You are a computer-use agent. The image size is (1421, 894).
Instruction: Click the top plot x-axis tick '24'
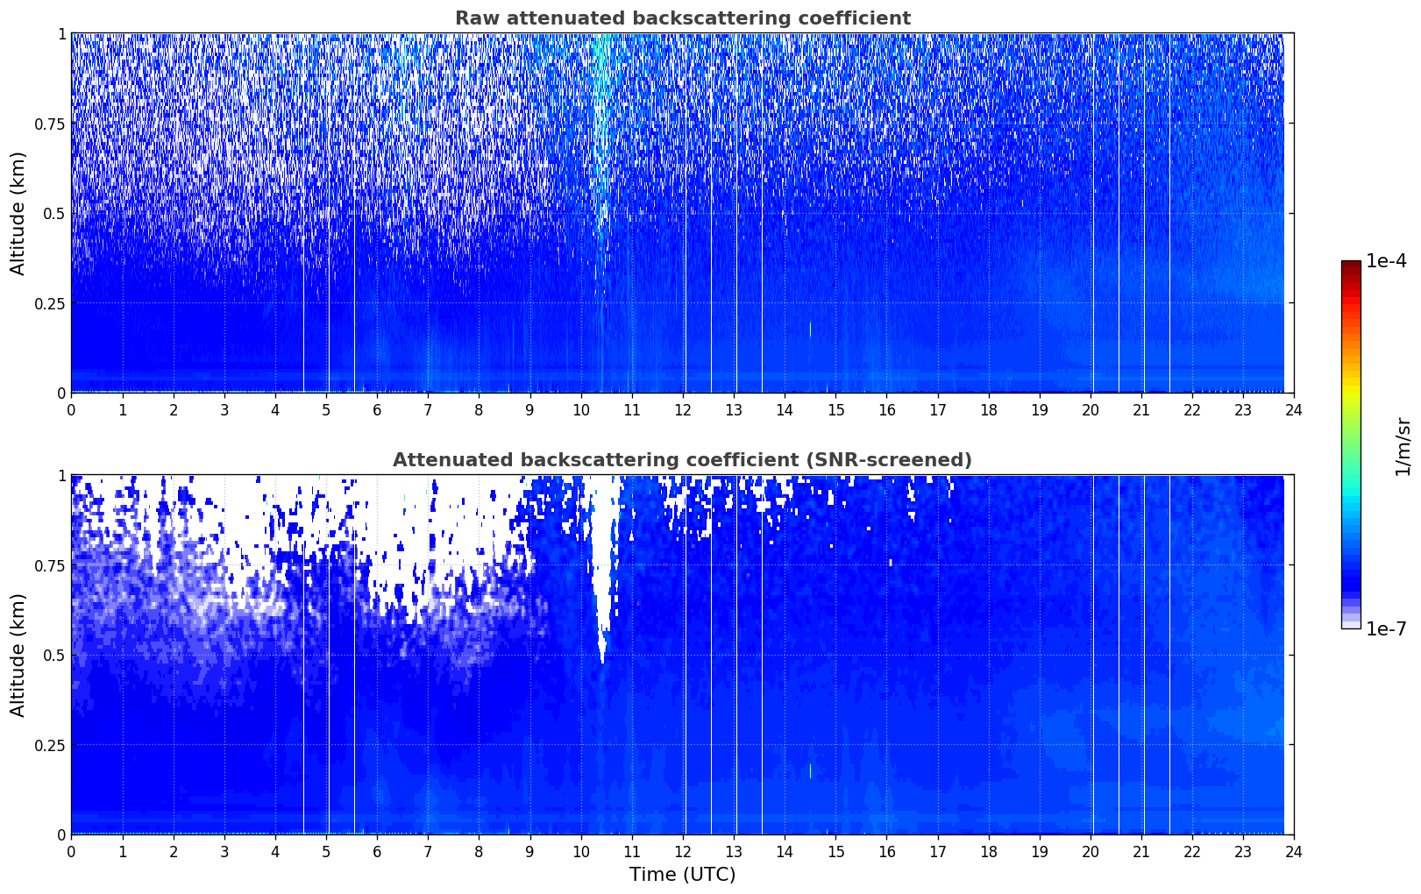(x=1294, y=409)
